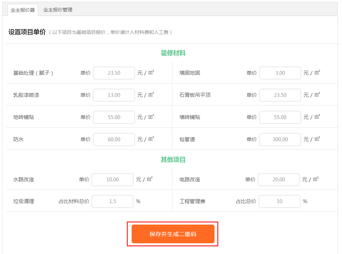The width and height of the screenshot is (342, 254).
Task: Click the 墙砖铺贴 unit price field
Action: pos(280,117)
